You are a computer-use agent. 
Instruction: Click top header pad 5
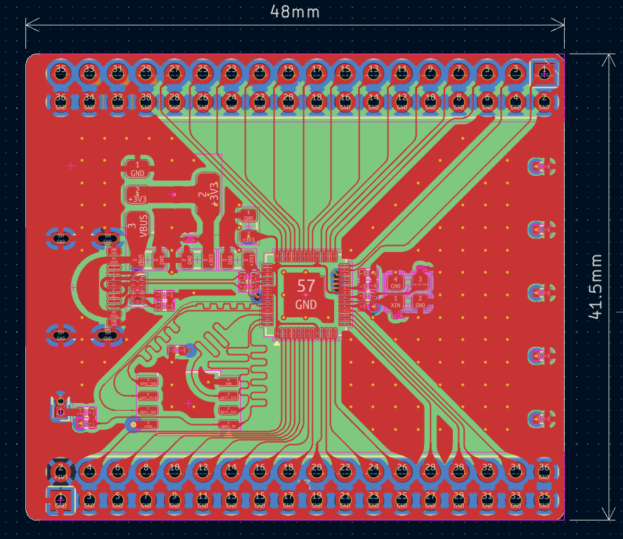[x=488, y=73]
